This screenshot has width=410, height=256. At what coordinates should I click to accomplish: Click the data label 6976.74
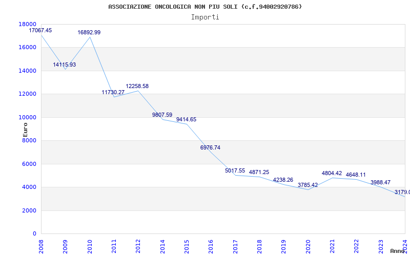210,147
